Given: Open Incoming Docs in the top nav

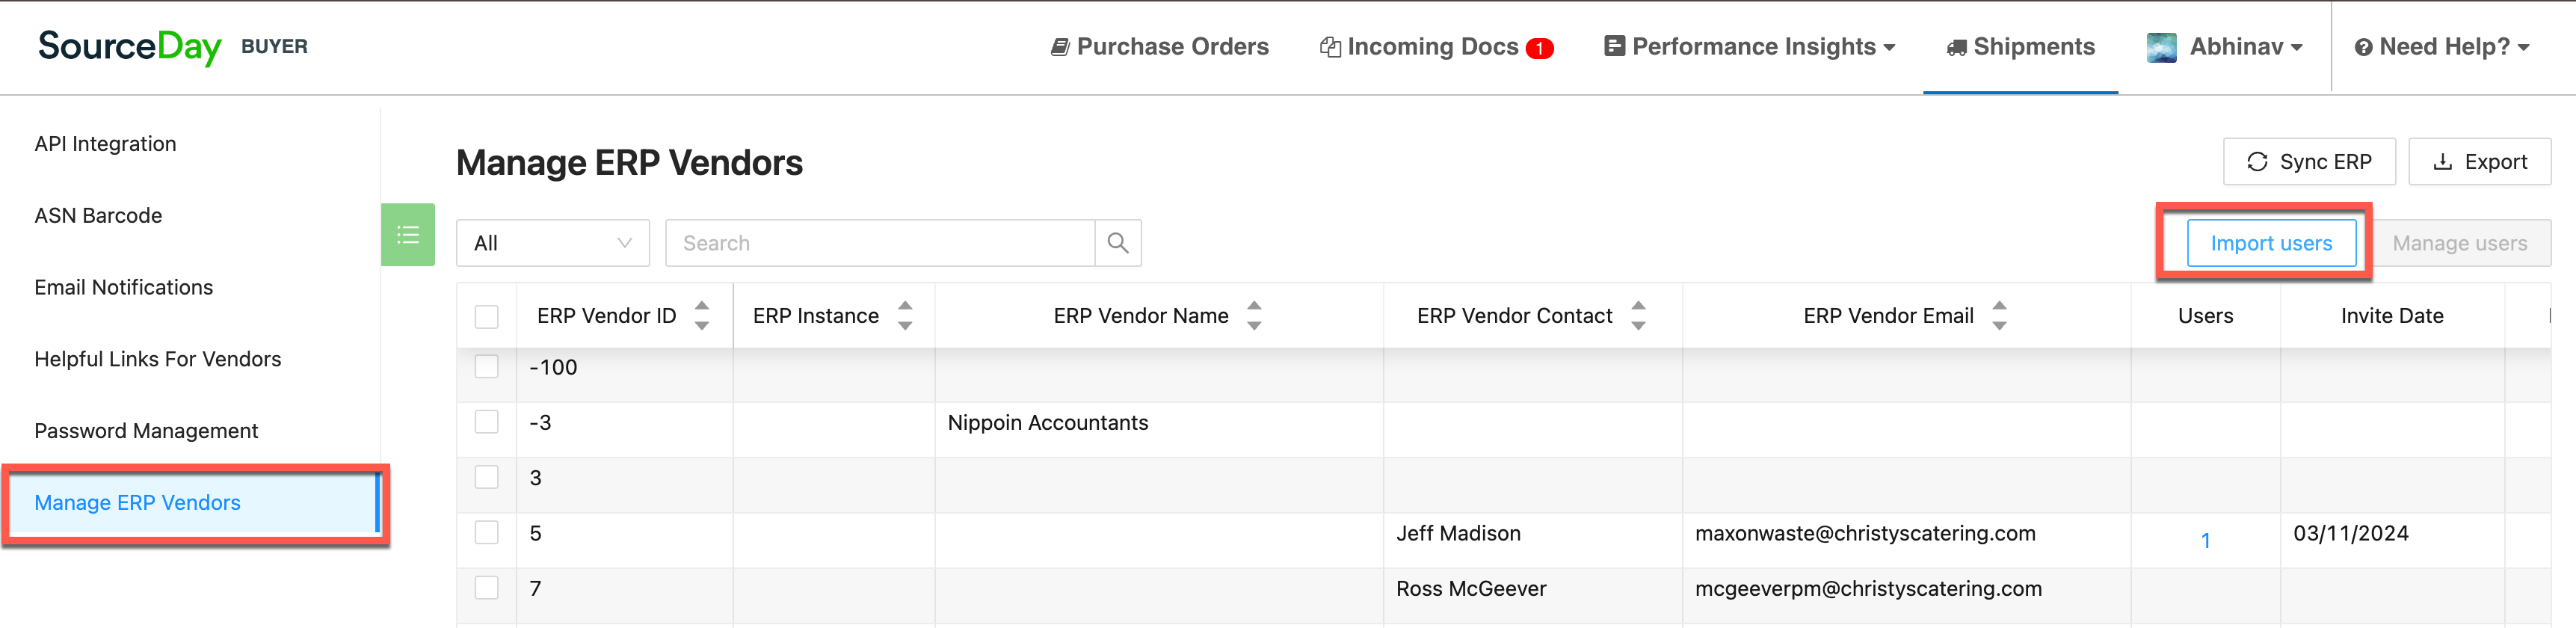Looking at the screenshot, I should click(1420, 47).
